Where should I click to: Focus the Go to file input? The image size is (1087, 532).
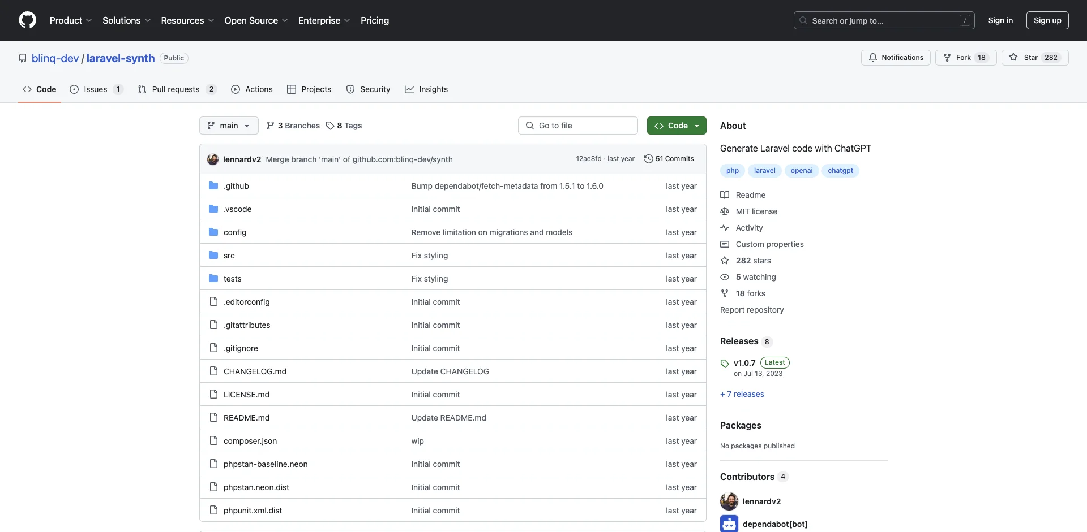578,126
